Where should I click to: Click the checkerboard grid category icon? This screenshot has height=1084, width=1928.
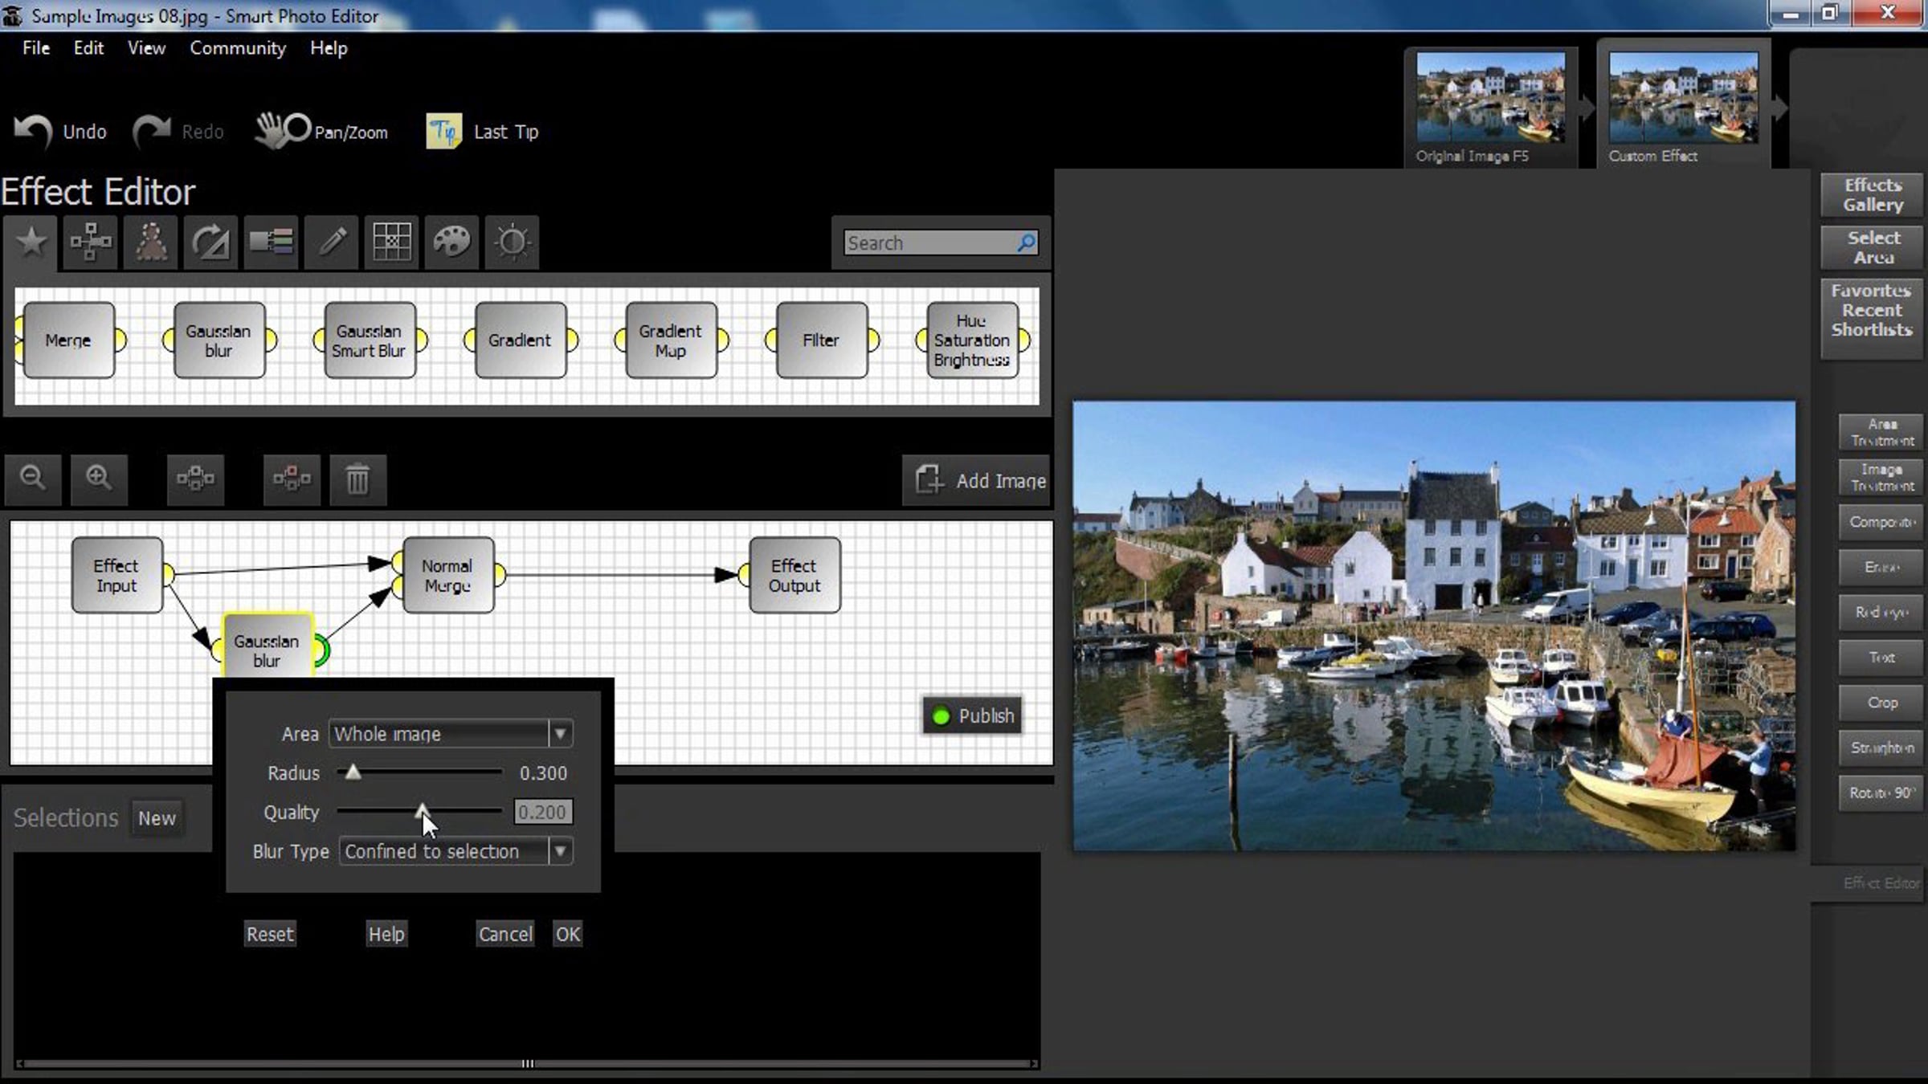click(392, 242)
